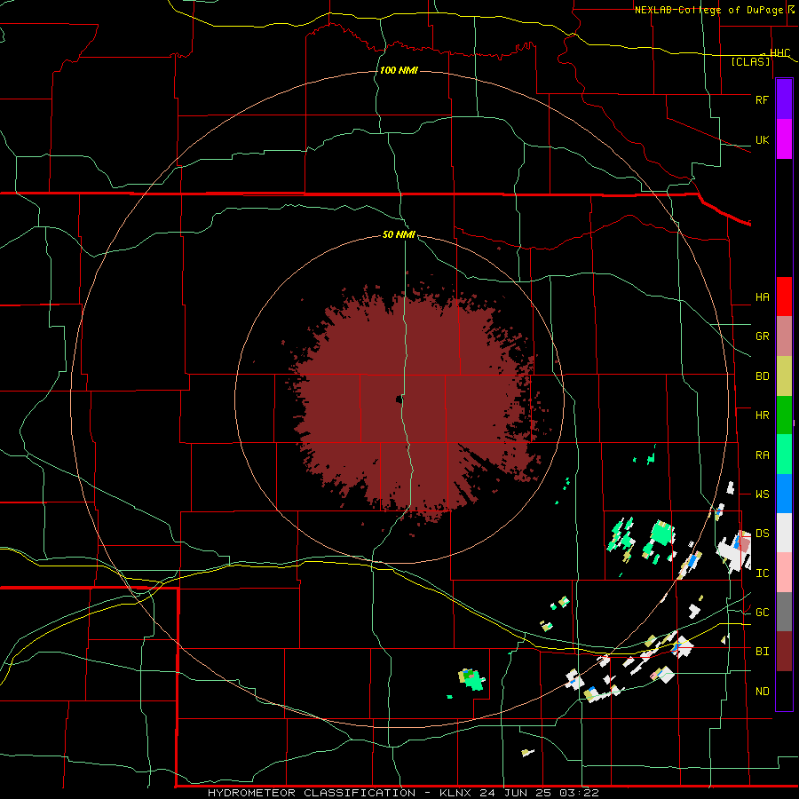Screen dimensions: 799x799
Task: Click the BD legend label text
Action: [x=762, y=376]
